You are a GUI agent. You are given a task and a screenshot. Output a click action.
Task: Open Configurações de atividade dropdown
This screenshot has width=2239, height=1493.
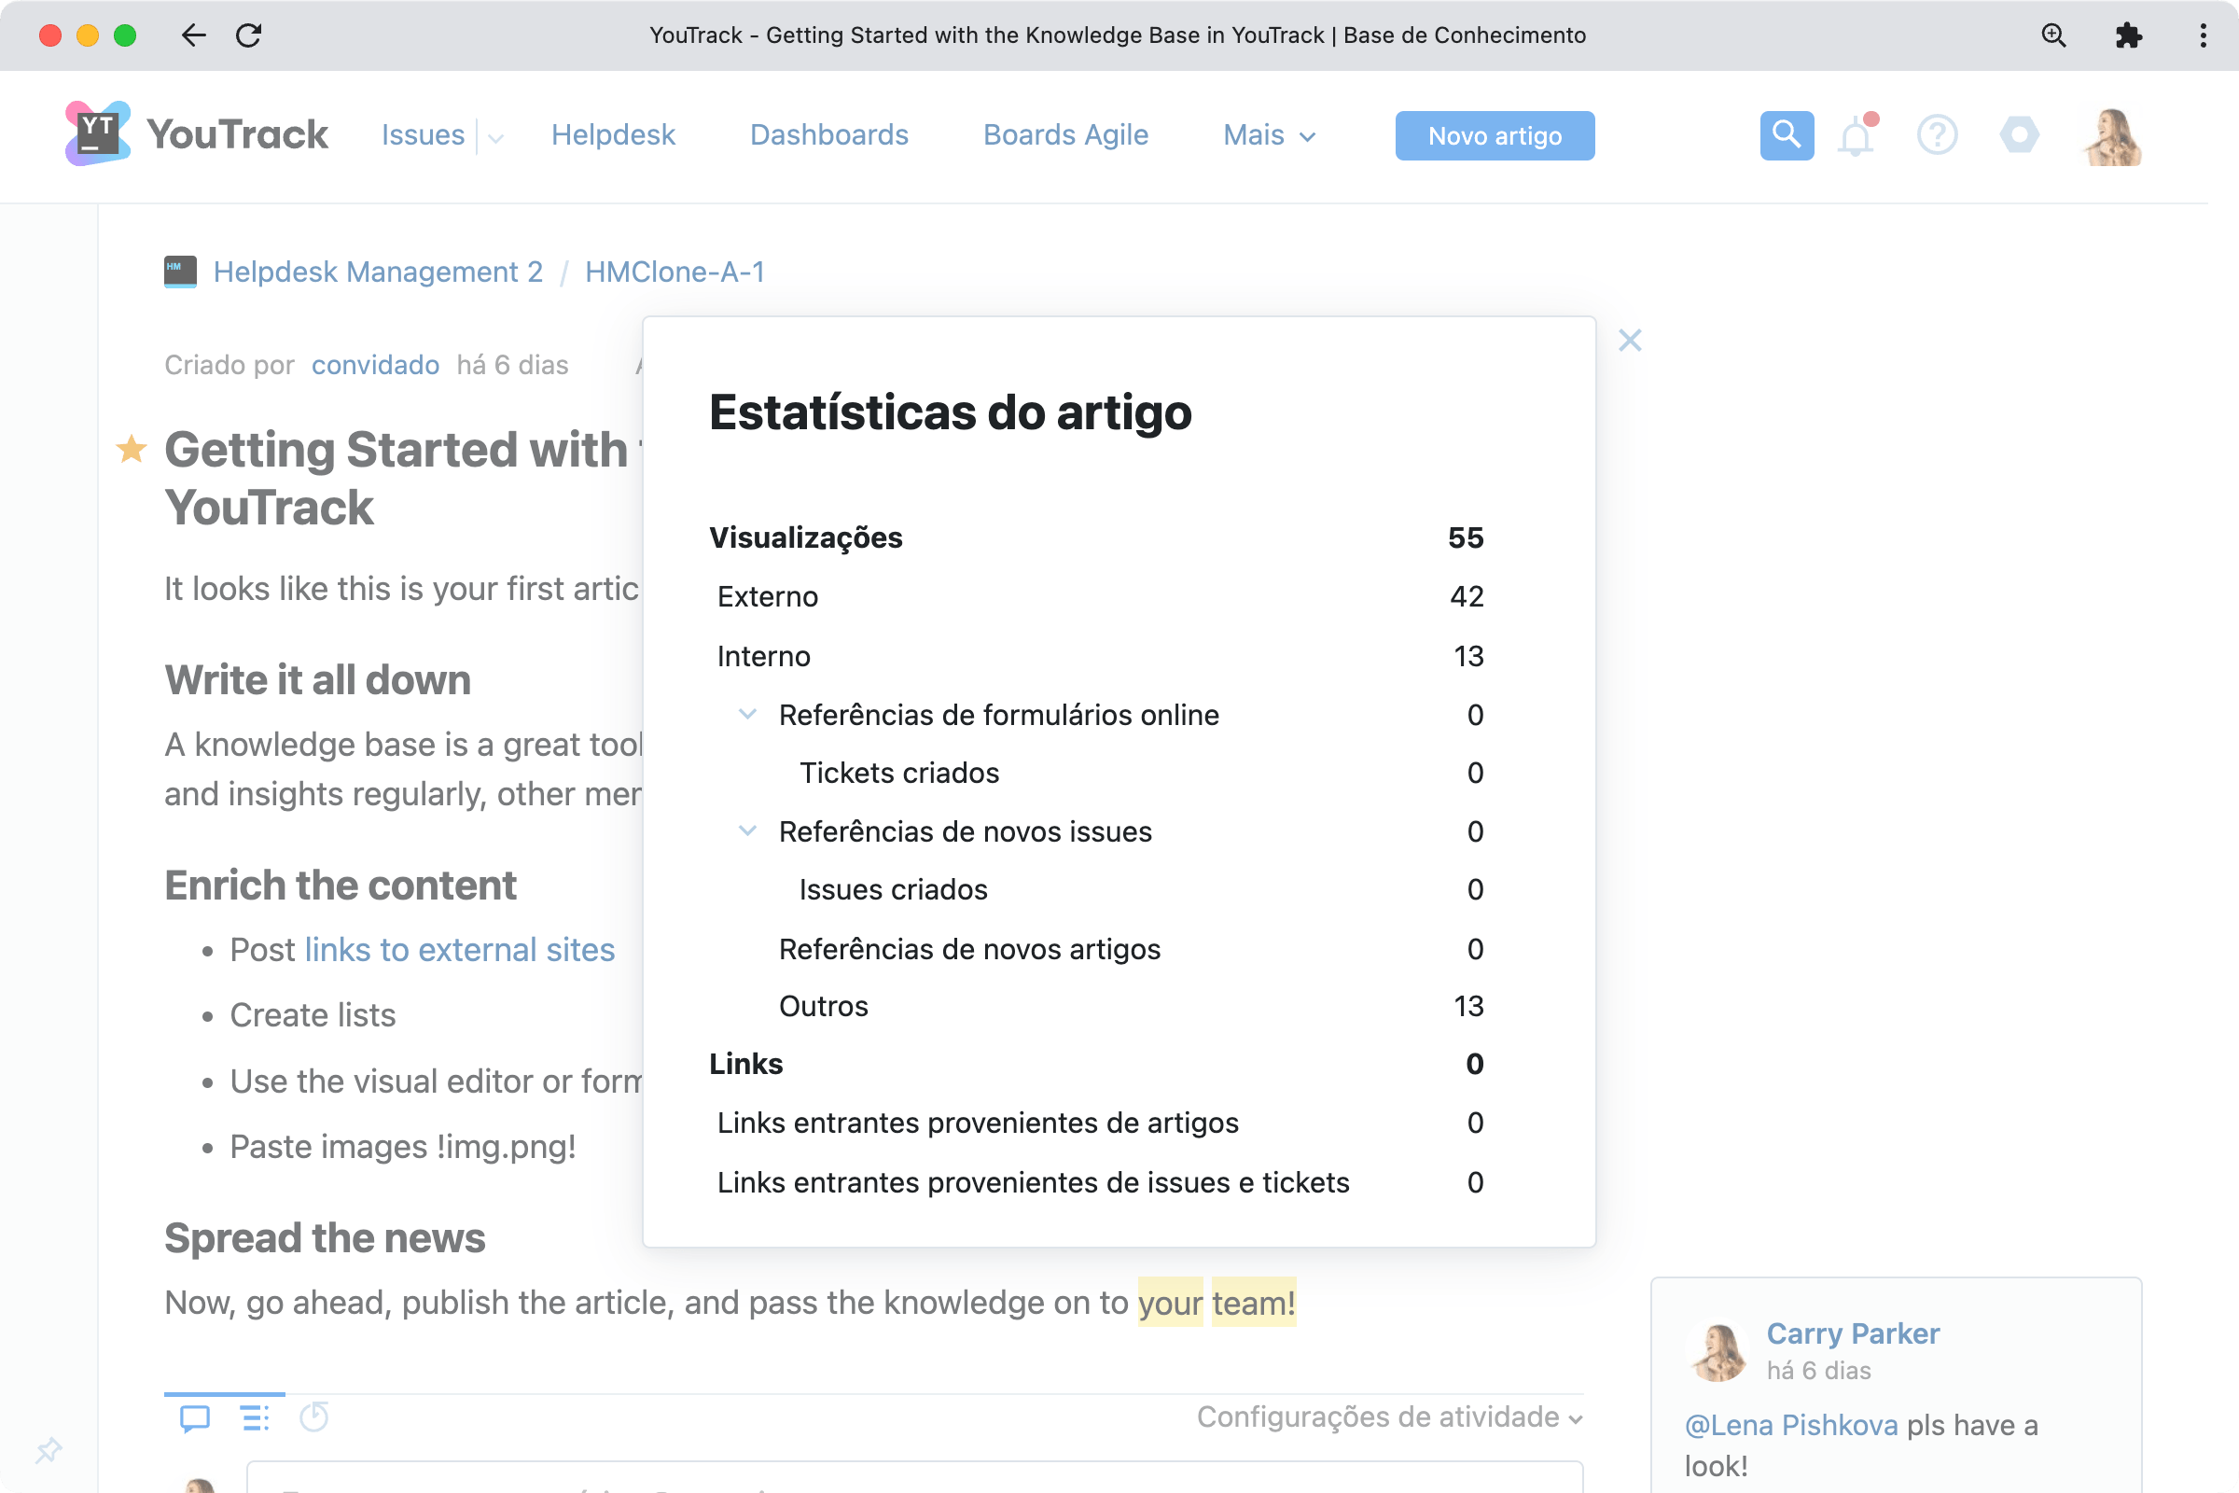1389,1416
